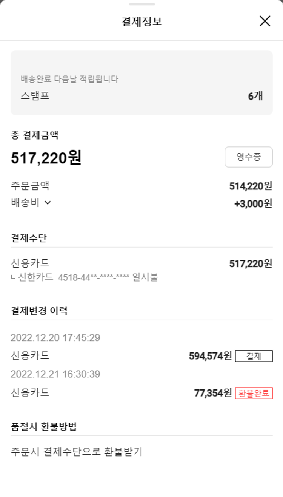The image size is (283, 497).
Task: Tap the +3,000원 shipping fee amount
Action: [x=253, y=203]
